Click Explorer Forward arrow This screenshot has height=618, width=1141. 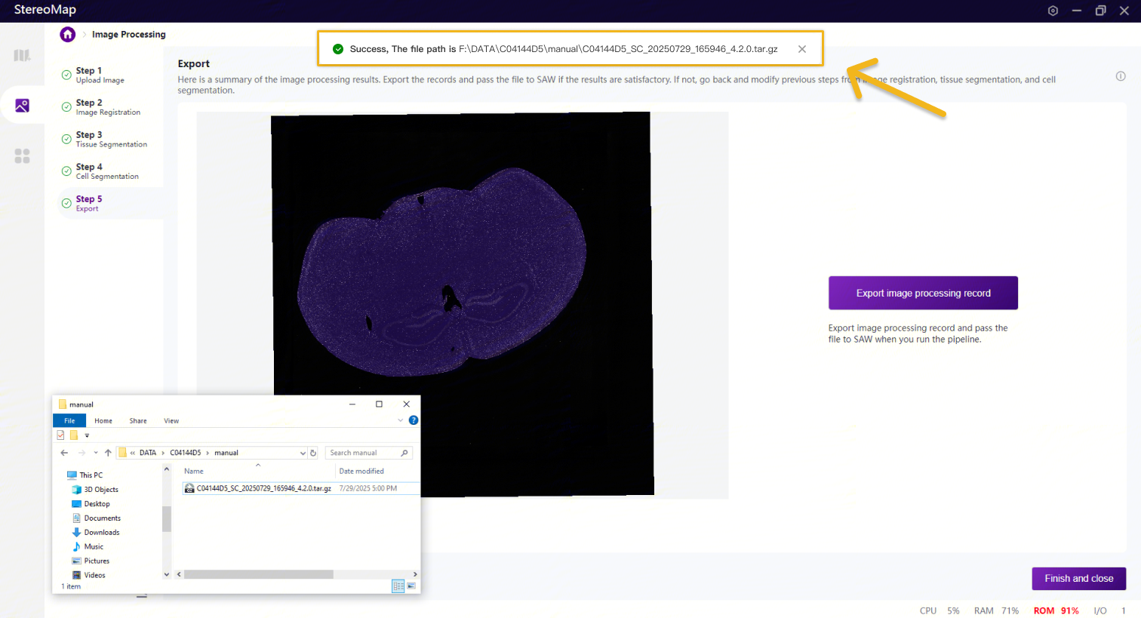pos(81,453)
